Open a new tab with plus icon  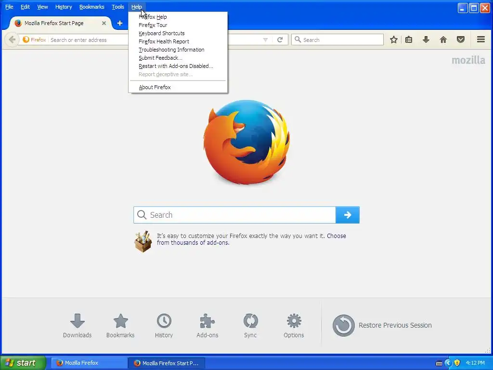(120, 23)
